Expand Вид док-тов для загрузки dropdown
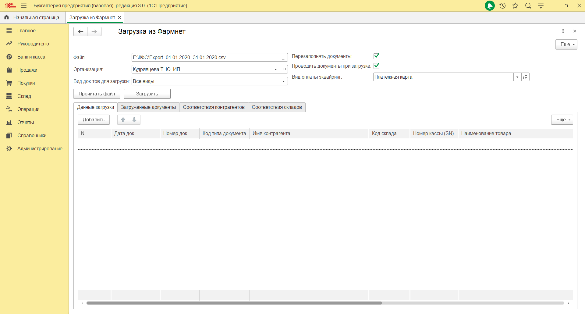Viewport: 585px width, 314px height. pos(284,81)
